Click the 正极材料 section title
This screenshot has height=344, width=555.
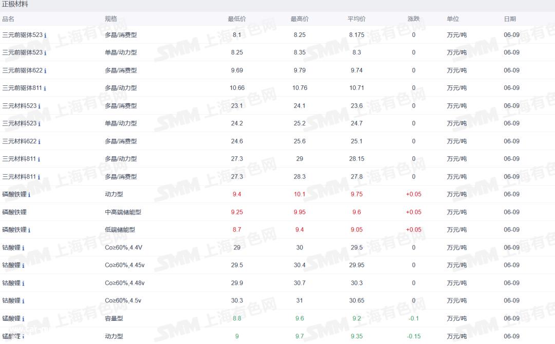(x=15, y=4)
